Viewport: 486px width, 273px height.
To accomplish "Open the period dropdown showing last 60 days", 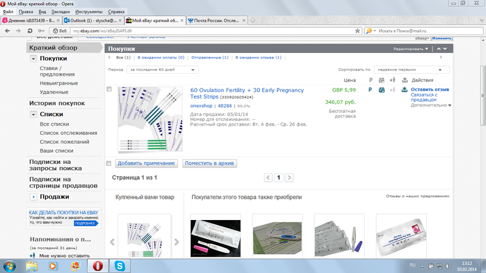I will pyautogui.click(x=162, y=69).
